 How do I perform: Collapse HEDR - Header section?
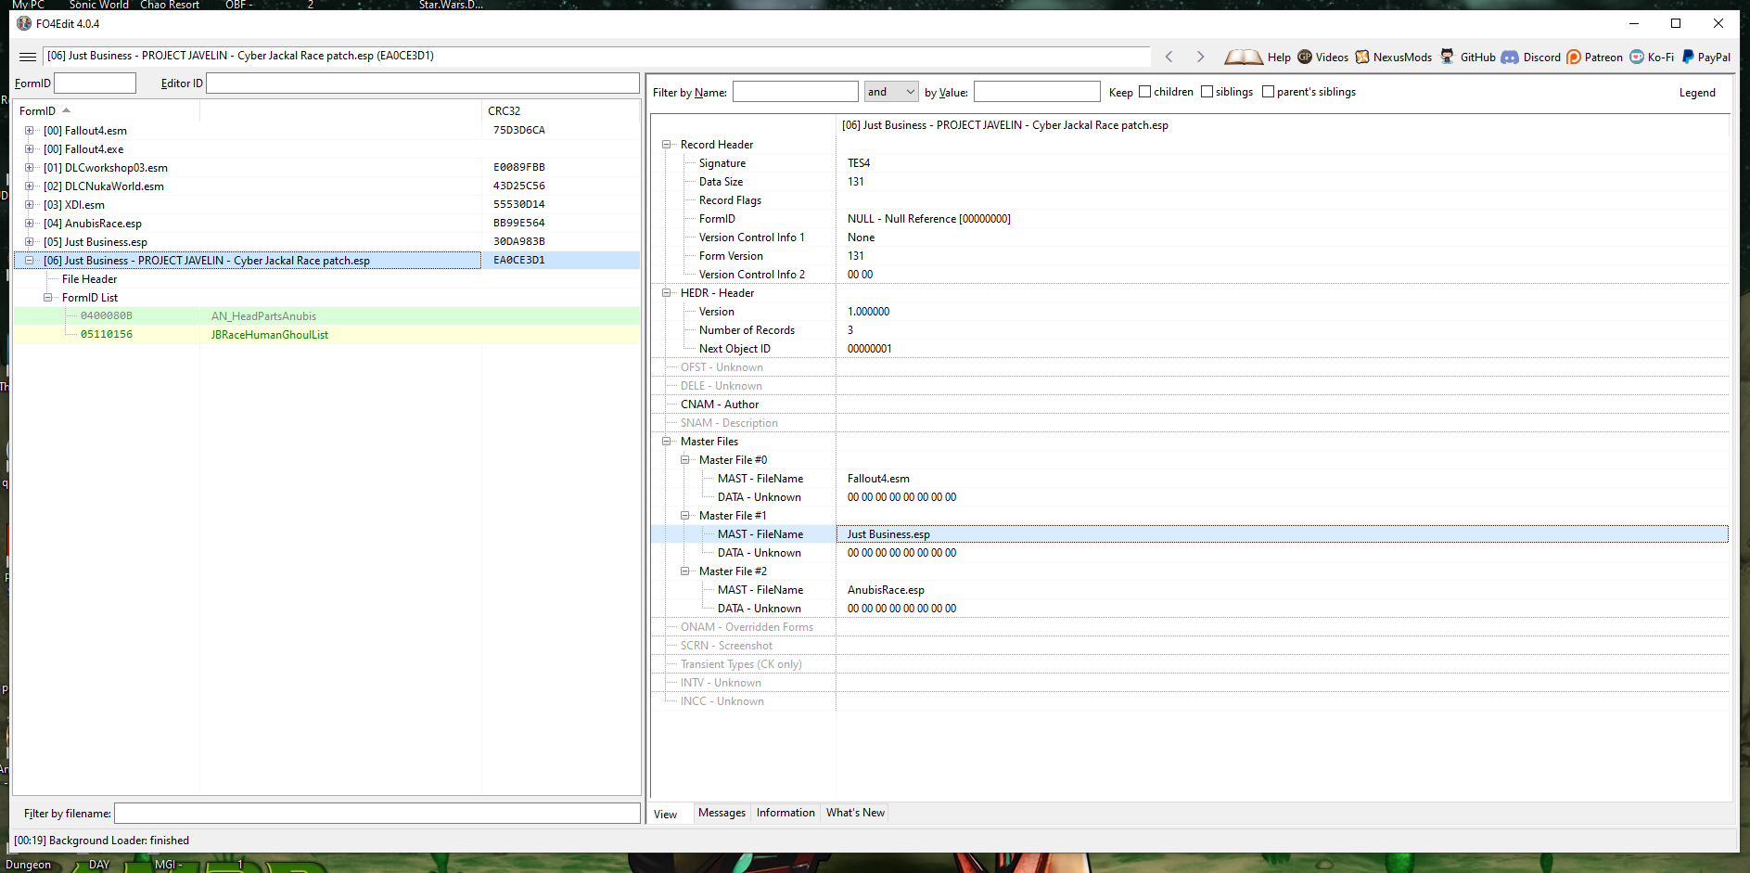(x=666, y=293)
